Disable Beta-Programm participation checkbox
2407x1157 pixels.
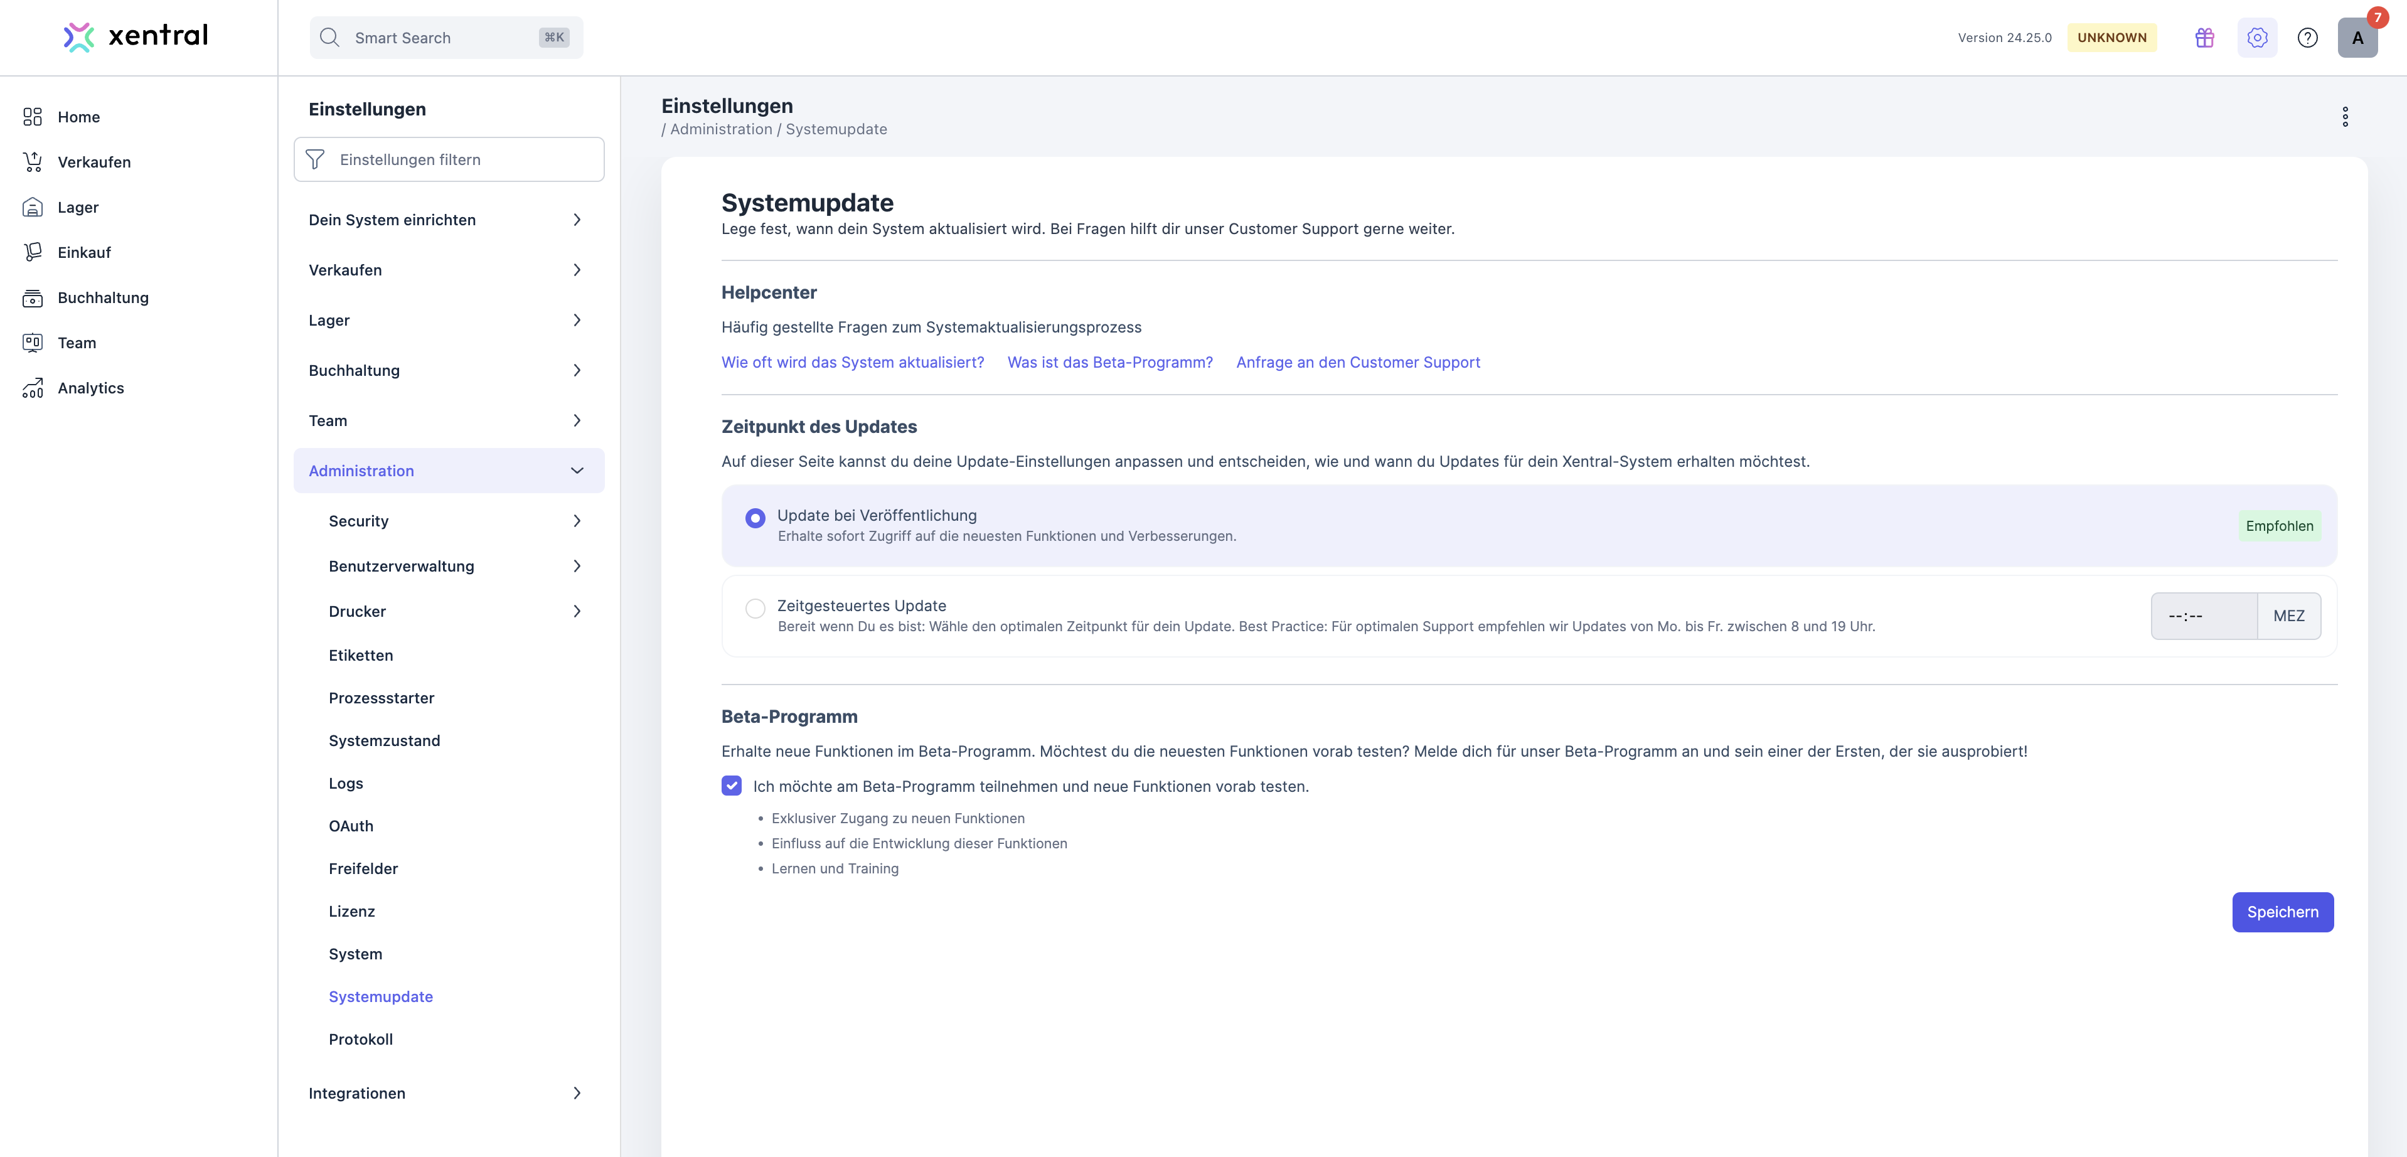coord(730,786)
